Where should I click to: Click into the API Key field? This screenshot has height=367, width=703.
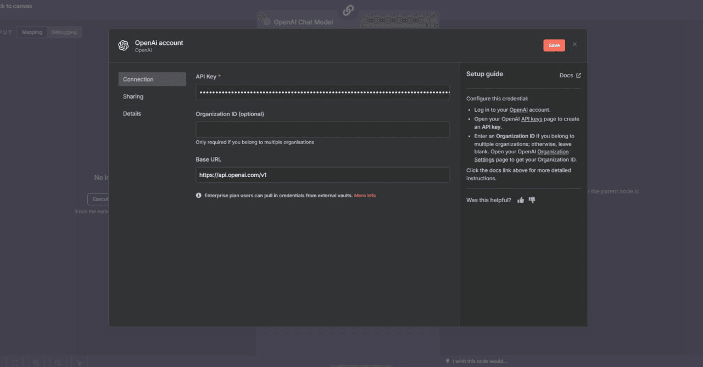[x=322, y=92]
